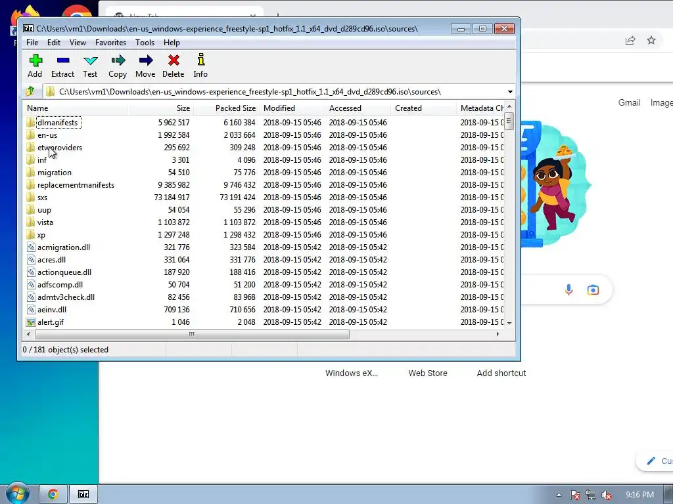This screenshot has width=673, height=504.
Task: Select the aeinv.dll file icon
Action: coord(31,310)
